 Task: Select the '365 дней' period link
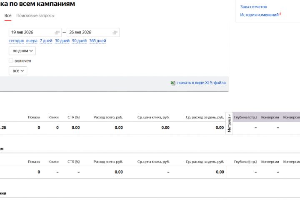click(97, 41)
